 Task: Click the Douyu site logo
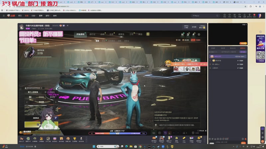click(11, 16)
